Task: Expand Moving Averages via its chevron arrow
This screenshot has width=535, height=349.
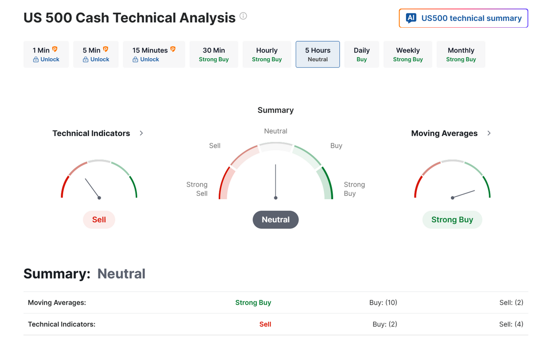Action: (x=489, y=133)
